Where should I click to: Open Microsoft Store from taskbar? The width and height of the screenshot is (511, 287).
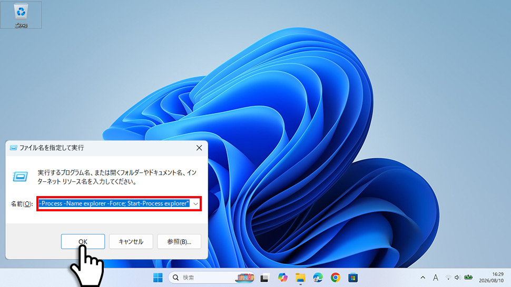(353, 278)
